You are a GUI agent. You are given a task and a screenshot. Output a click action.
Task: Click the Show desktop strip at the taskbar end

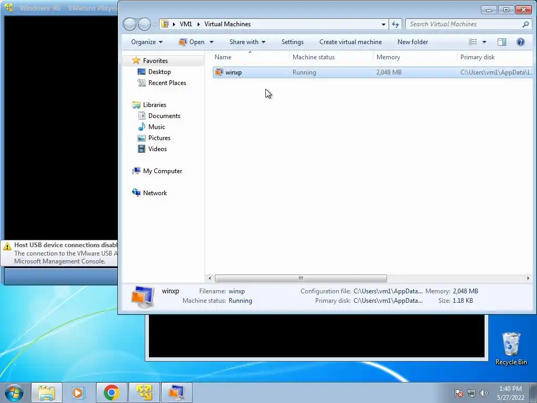click(x=533, y=393)
